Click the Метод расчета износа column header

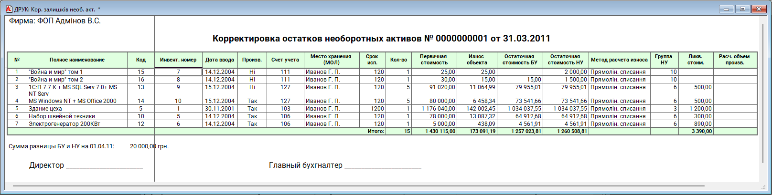pyautogui.click(x=619, y=60)
